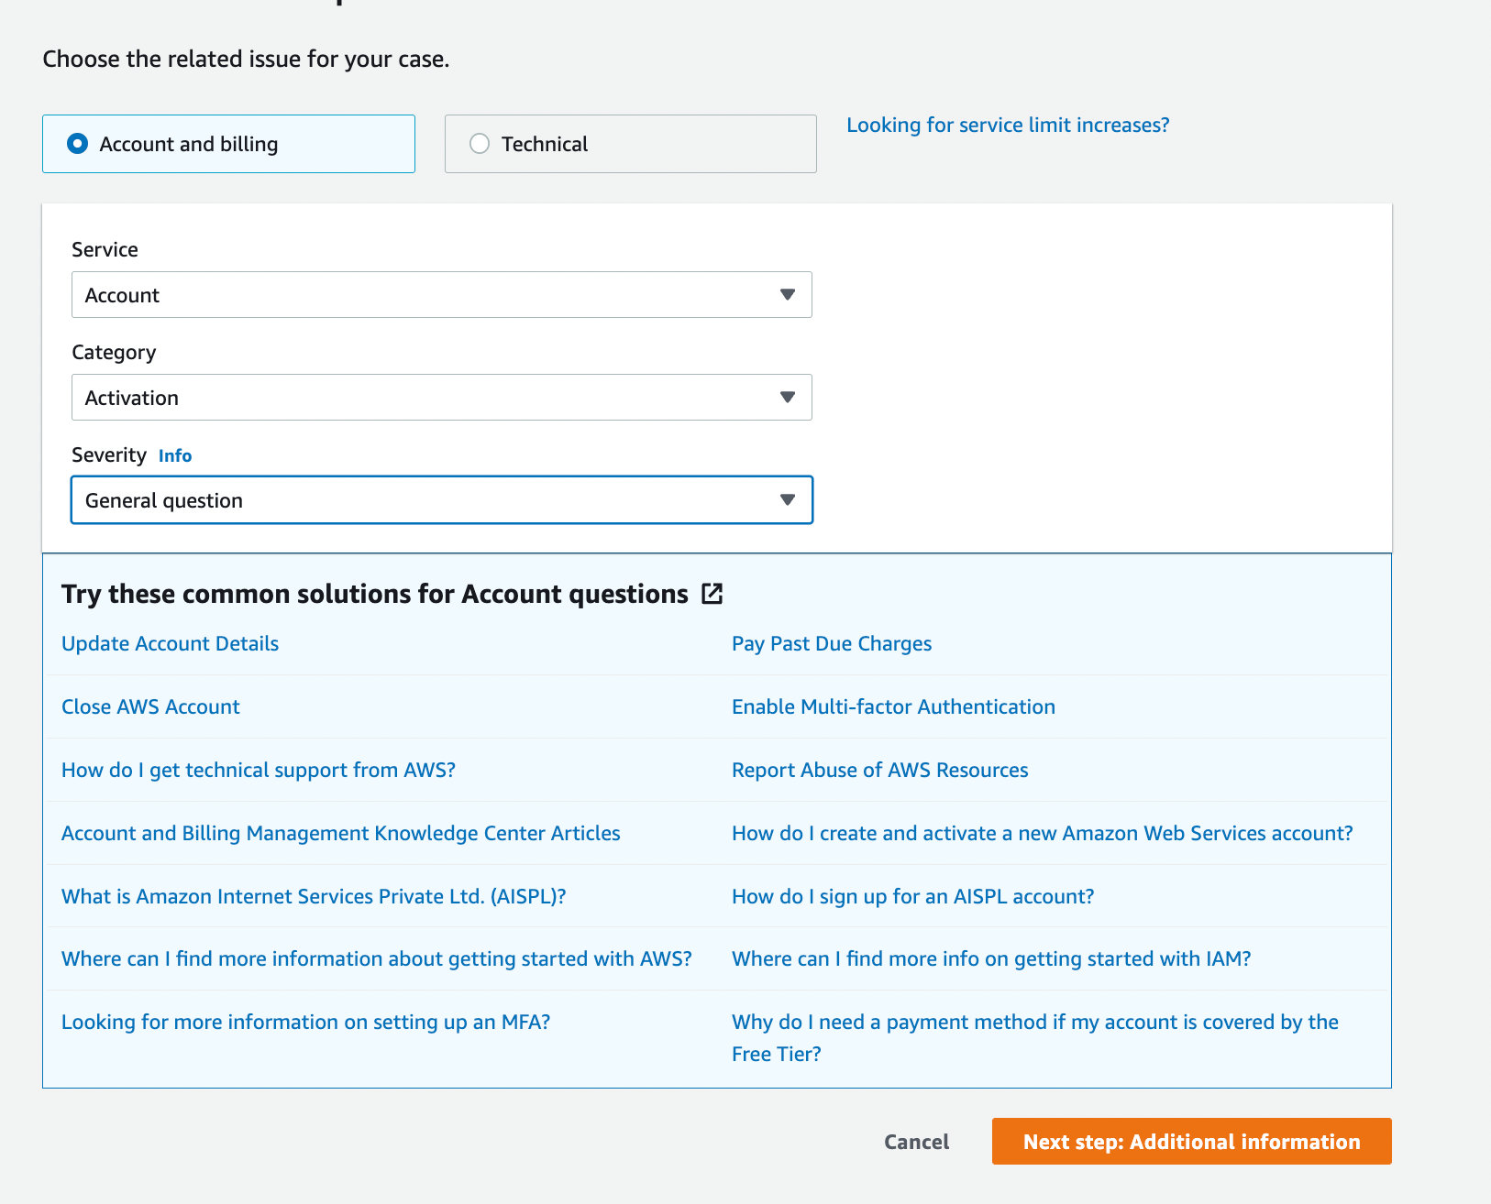Open payment method Free Tier question link

coord(1035,1037)
